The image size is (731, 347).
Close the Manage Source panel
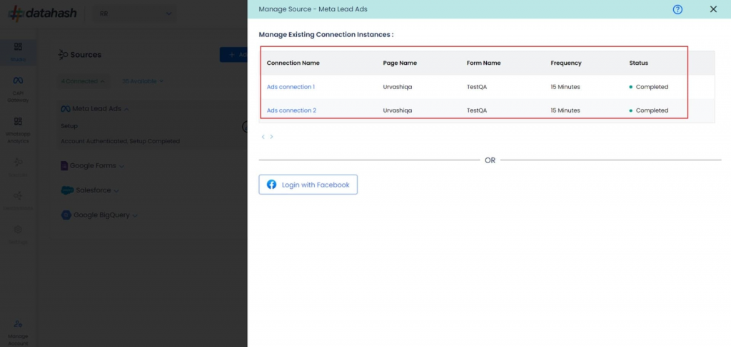point(713,9)
